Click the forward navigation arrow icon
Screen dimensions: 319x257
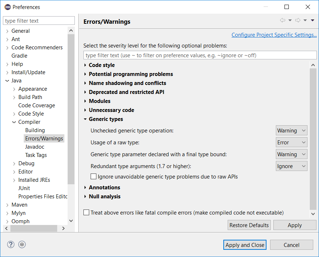tap(298, 20)
